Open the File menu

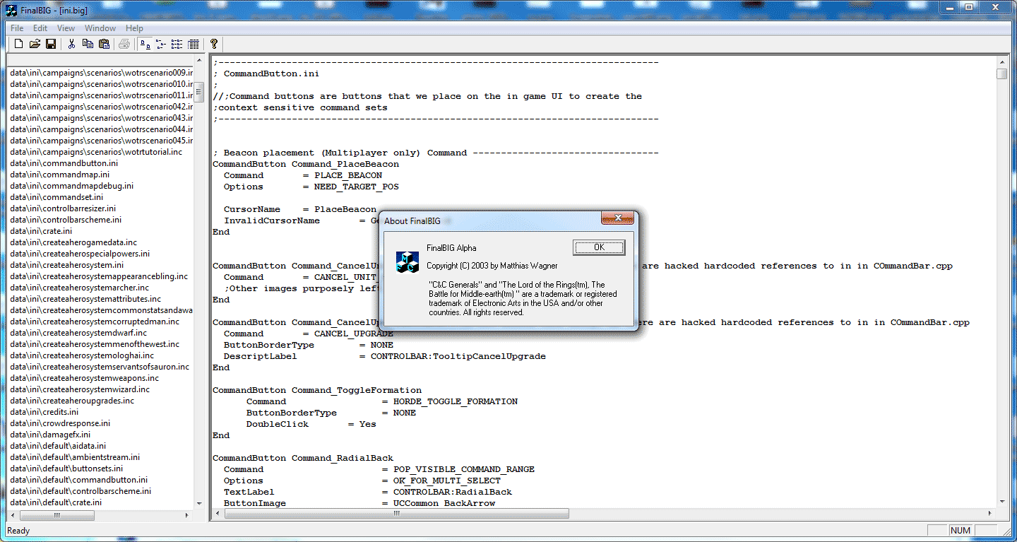17,28
